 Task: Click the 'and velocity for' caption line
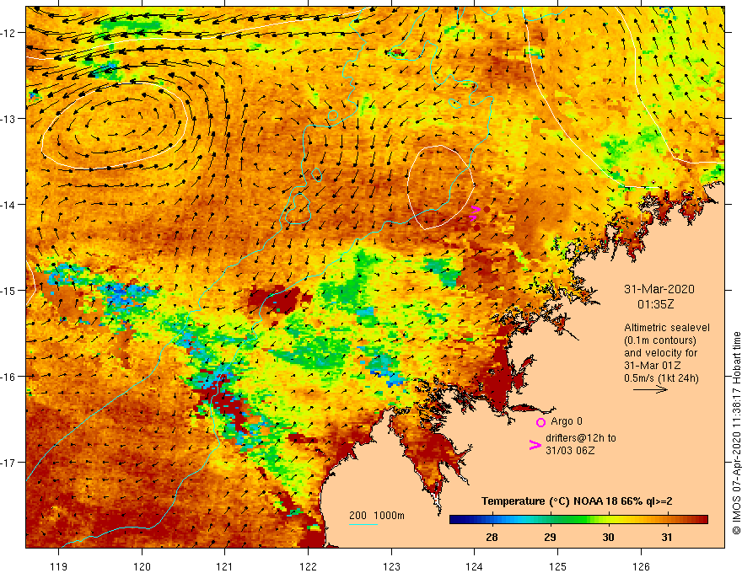click(x=660, y=353)
